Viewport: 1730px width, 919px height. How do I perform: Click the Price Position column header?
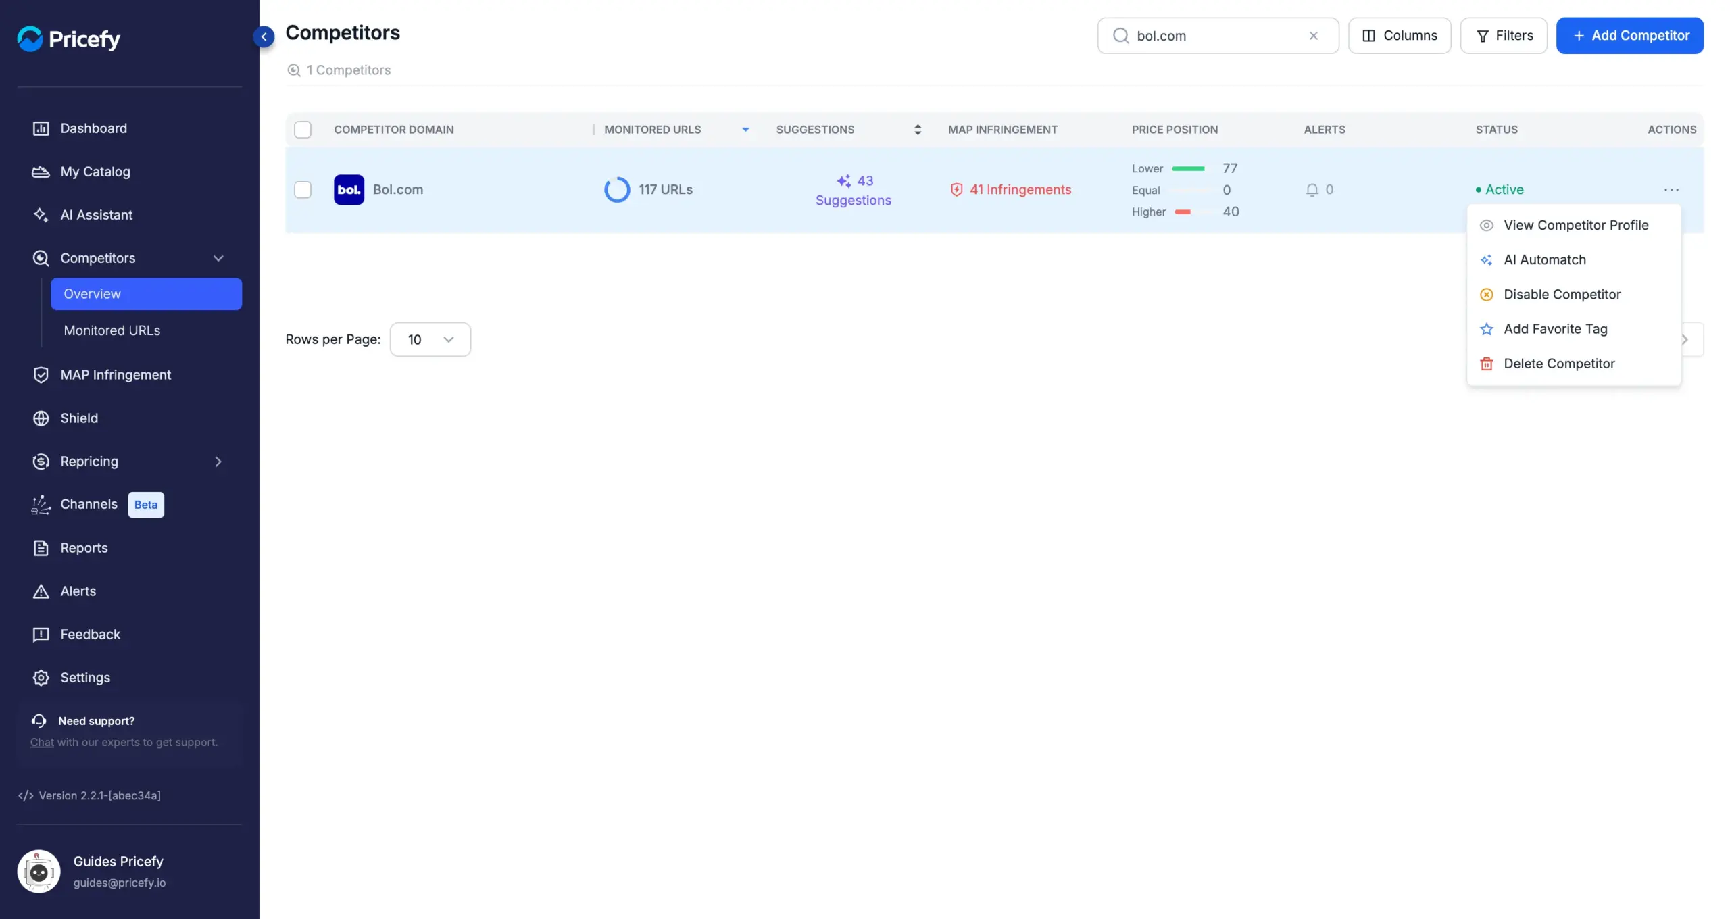tap(1175, 130)
